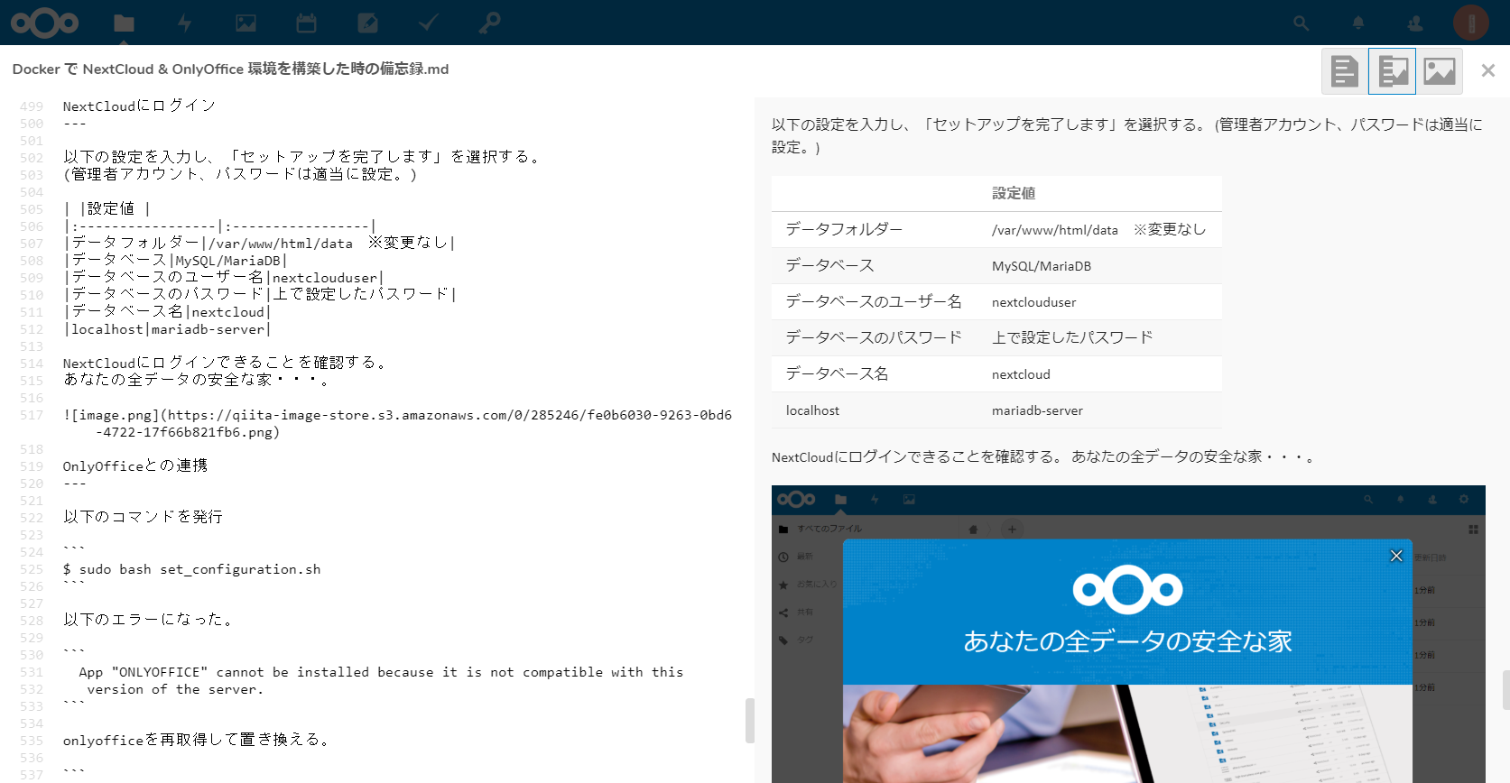Click editor line 'OnlyOfficeとの連携'
Viewport: 1510px width, 783px height.
point(135,465)
